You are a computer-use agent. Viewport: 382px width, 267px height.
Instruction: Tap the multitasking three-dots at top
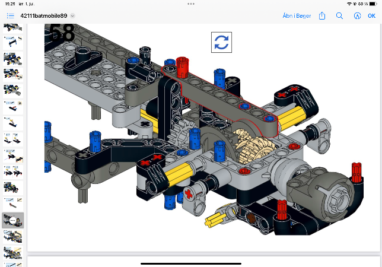pos(191,4)
